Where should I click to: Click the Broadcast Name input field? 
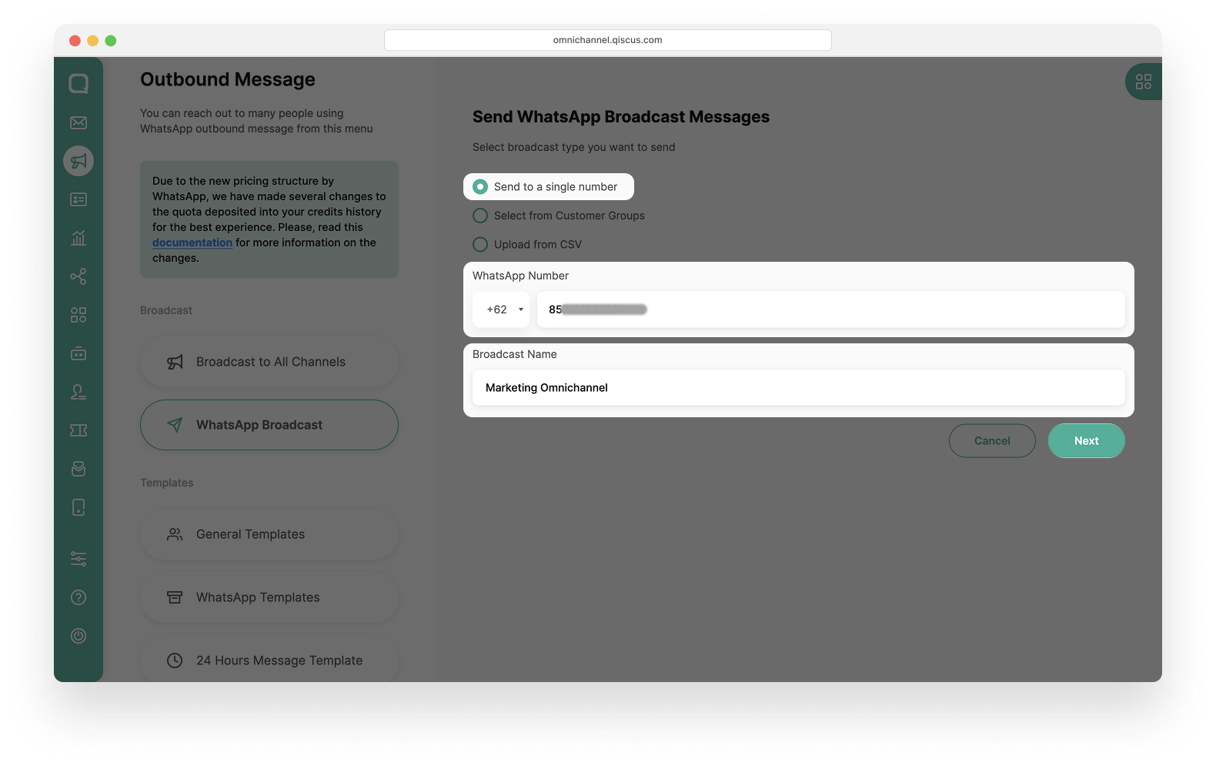799,388
